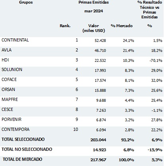
Task: Select the Rank. column header
Action: pos(65,26)
